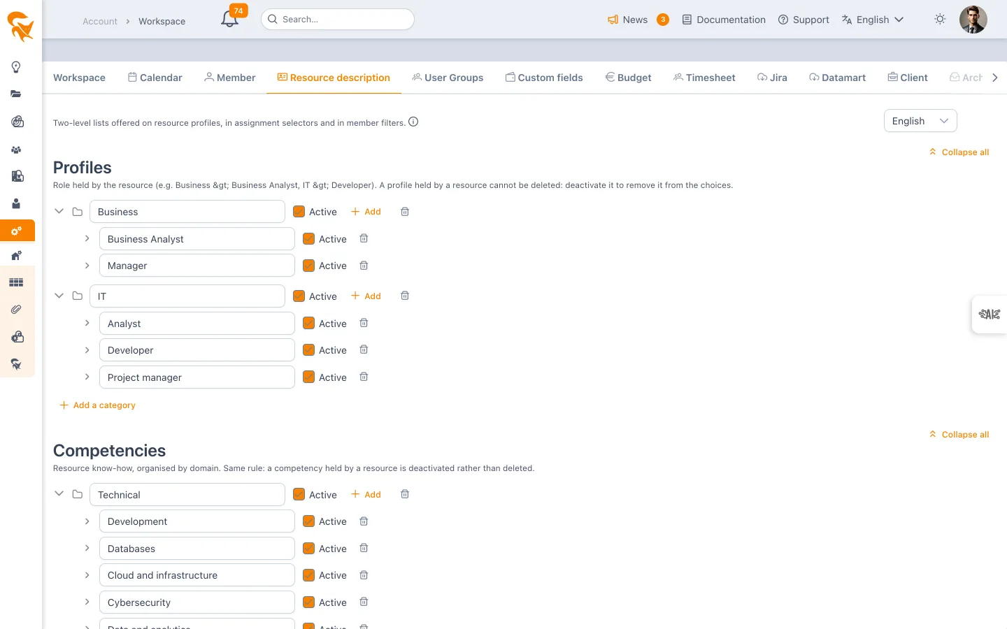Switch to the Member tab
Screen dimensions: 1007x629
click(x=229, y=78)
